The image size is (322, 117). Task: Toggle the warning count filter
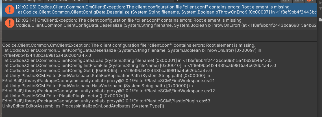[298, 1]
